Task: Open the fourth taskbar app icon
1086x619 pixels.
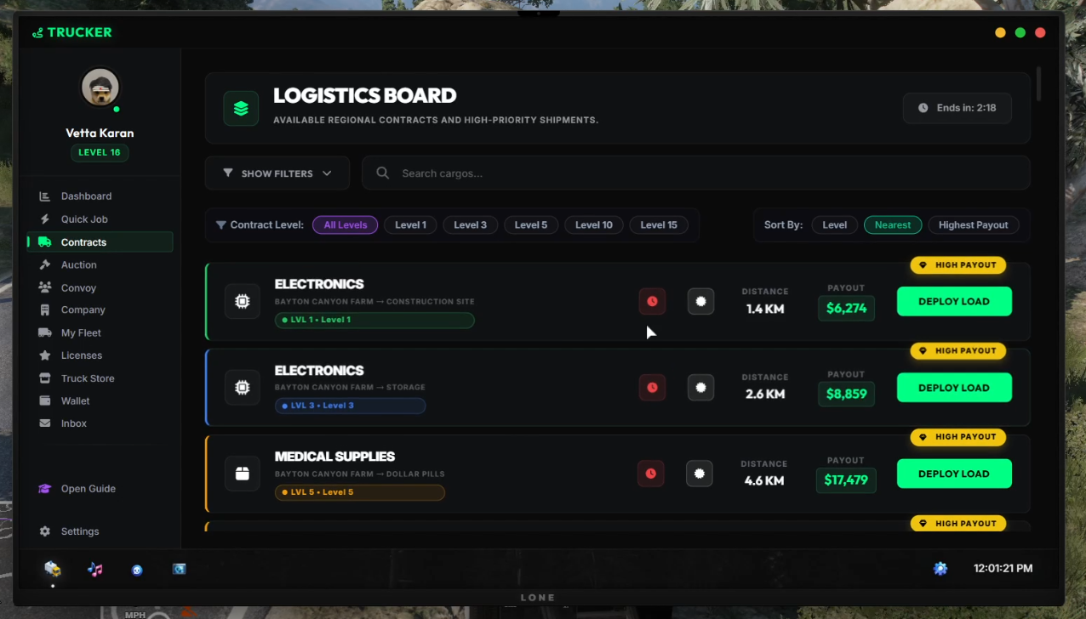Action: pos(179,569)
